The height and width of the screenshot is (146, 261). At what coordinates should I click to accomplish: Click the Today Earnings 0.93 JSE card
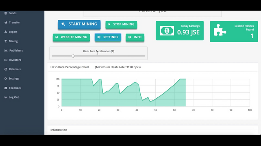(x=180, y=31)
